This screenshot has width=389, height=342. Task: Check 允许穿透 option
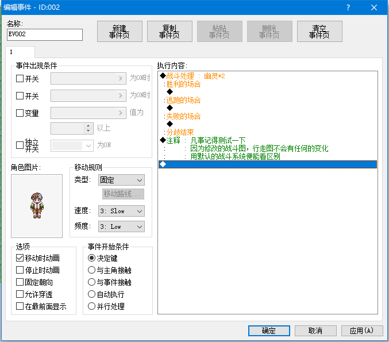[x=20, y=294]
